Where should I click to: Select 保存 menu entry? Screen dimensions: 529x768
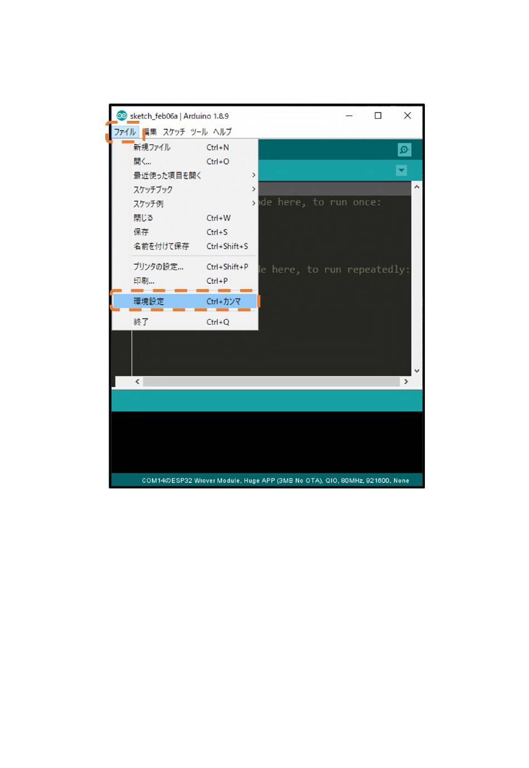pos(185,232)
